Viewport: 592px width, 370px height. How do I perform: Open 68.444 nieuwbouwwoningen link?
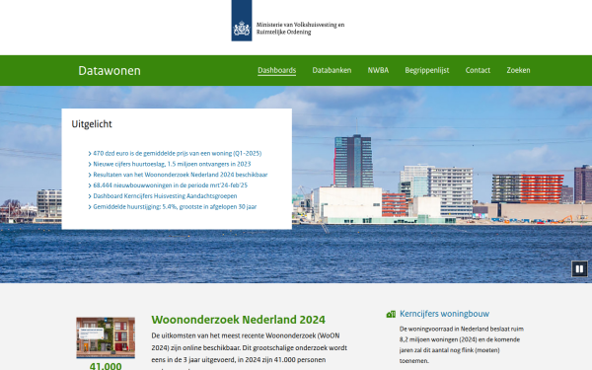tap(171, 185)
